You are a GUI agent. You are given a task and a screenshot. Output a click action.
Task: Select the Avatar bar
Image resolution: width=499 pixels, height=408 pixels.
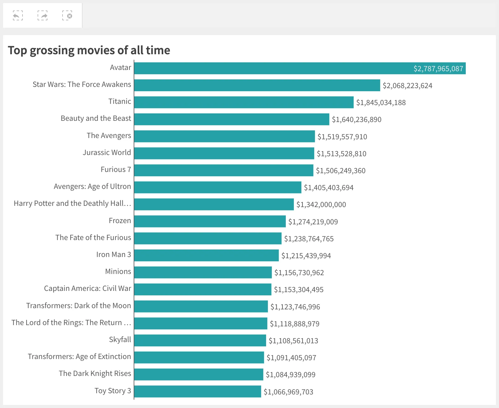click(x=277, y=67)
